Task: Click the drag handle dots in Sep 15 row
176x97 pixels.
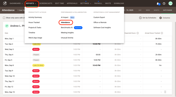Action: point(165,92)
